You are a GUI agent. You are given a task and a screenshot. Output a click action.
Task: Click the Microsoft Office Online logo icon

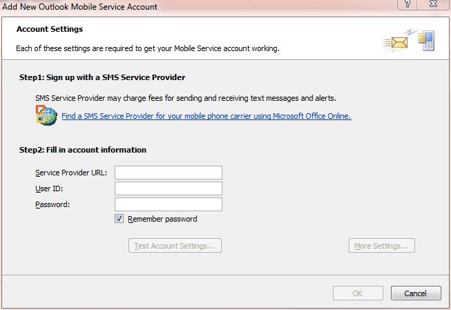point(46,115)
